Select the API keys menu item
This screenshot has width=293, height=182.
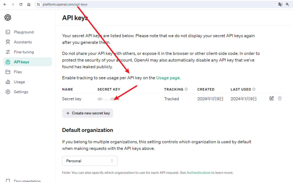point(28,62)
